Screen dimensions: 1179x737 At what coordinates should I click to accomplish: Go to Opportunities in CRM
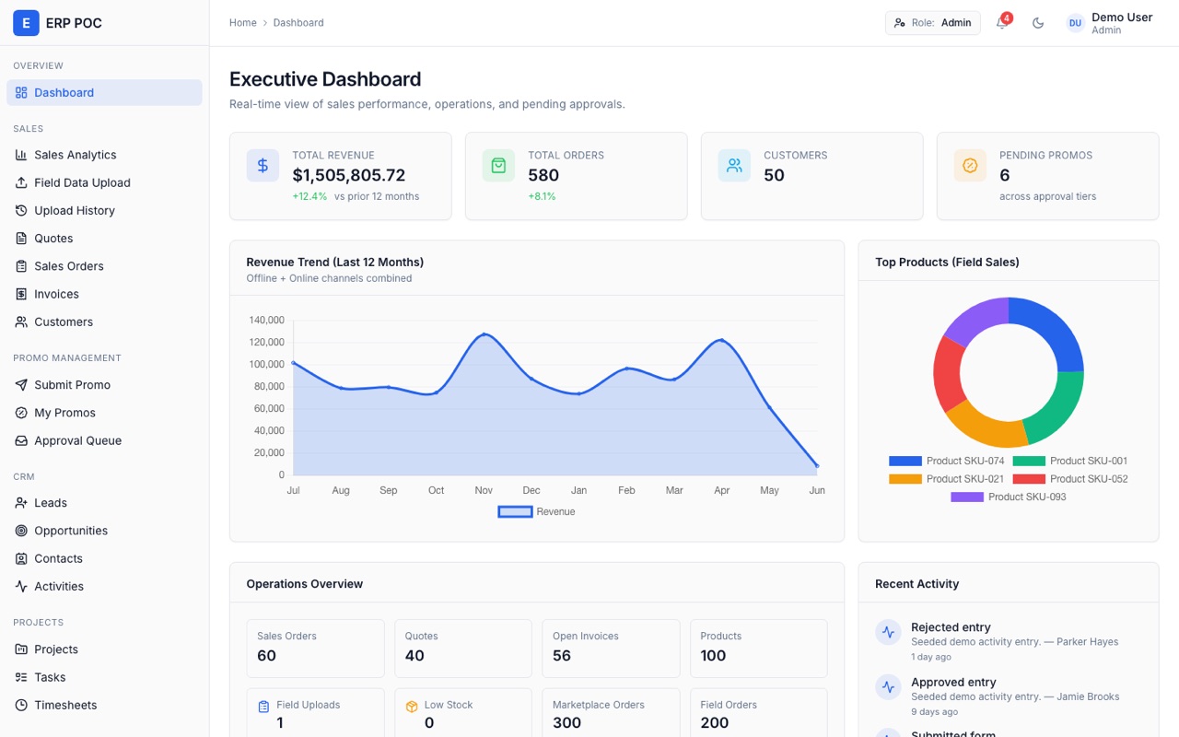104,531
